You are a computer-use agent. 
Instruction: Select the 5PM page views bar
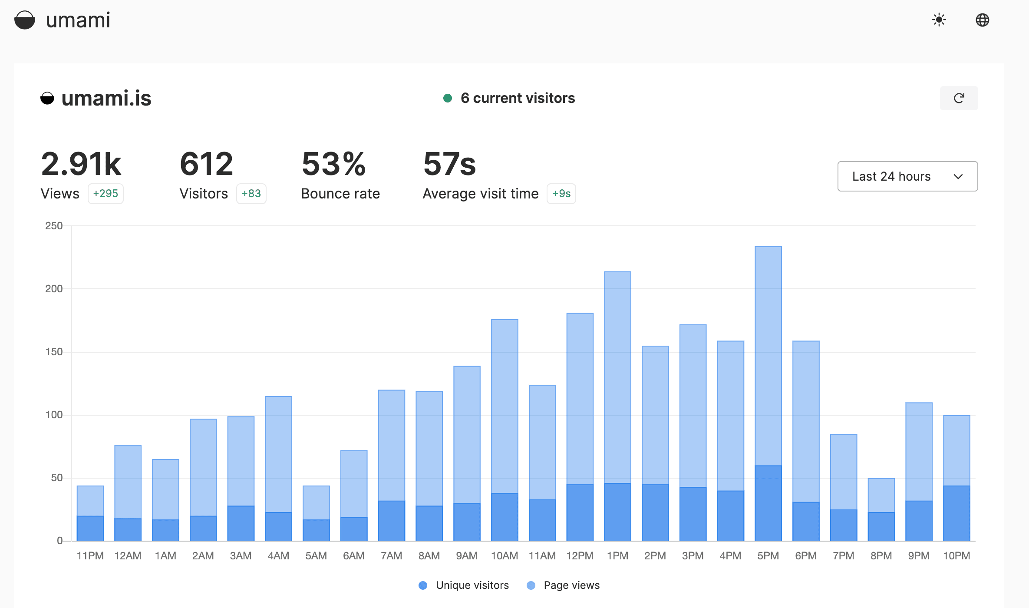coord(768,356)
